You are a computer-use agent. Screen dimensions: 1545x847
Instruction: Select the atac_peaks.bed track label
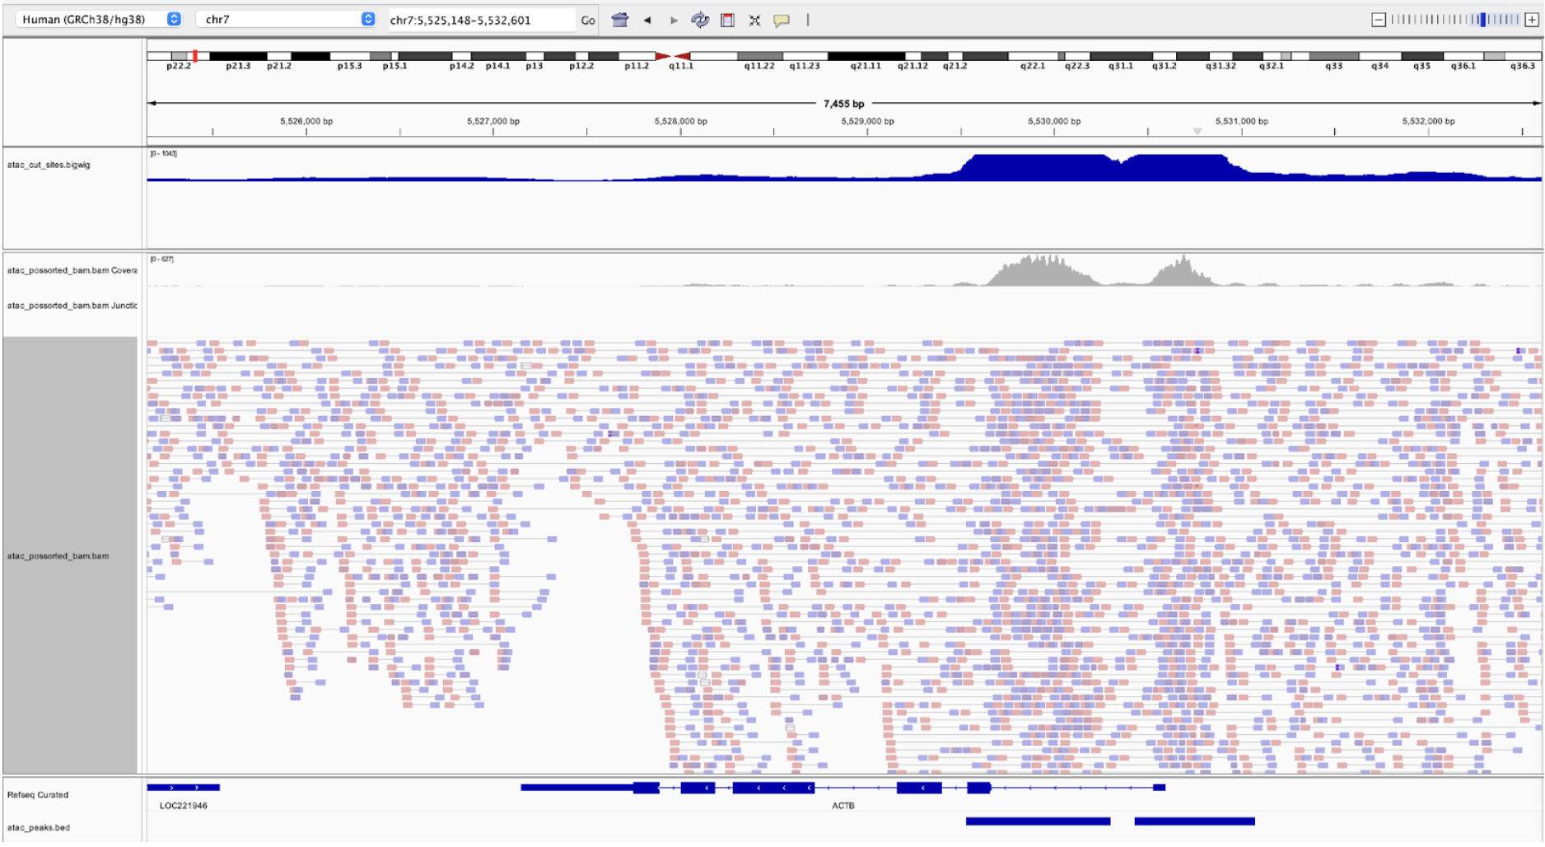click(39, 827)
